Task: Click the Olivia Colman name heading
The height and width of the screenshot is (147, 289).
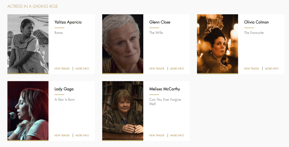Action: click(x=256, y=22)
